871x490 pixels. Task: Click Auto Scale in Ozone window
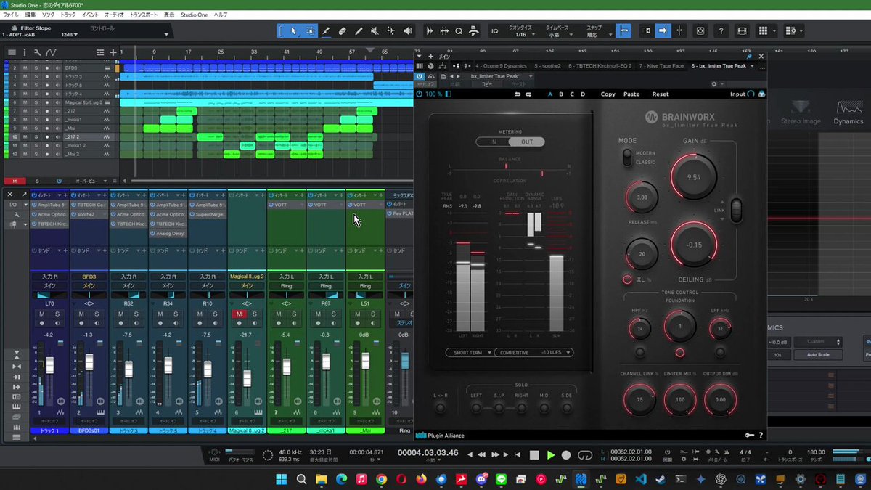[817, 355]
